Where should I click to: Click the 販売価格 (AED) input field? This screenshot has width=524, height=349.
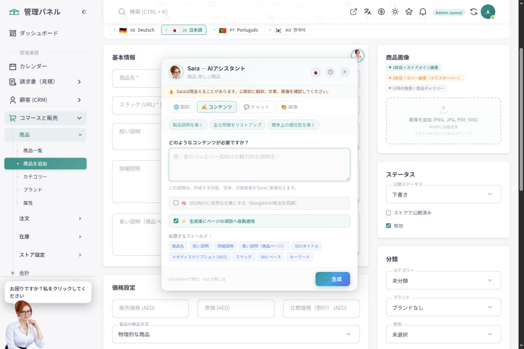[150, 308]
